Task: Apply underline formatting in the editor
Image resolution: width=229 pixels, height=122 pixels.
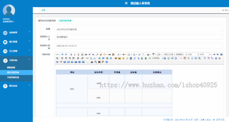Action: [x=78, y=55]
